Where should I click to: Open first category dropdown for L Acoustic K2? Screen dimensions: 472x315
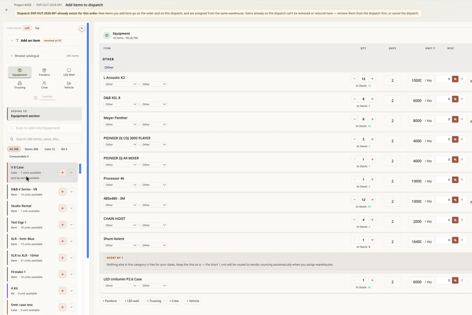(121, 84)
